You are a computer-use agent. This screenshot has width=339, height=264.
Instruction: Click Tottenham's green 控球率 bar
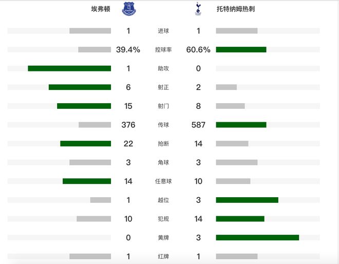(x=241, y=50)
